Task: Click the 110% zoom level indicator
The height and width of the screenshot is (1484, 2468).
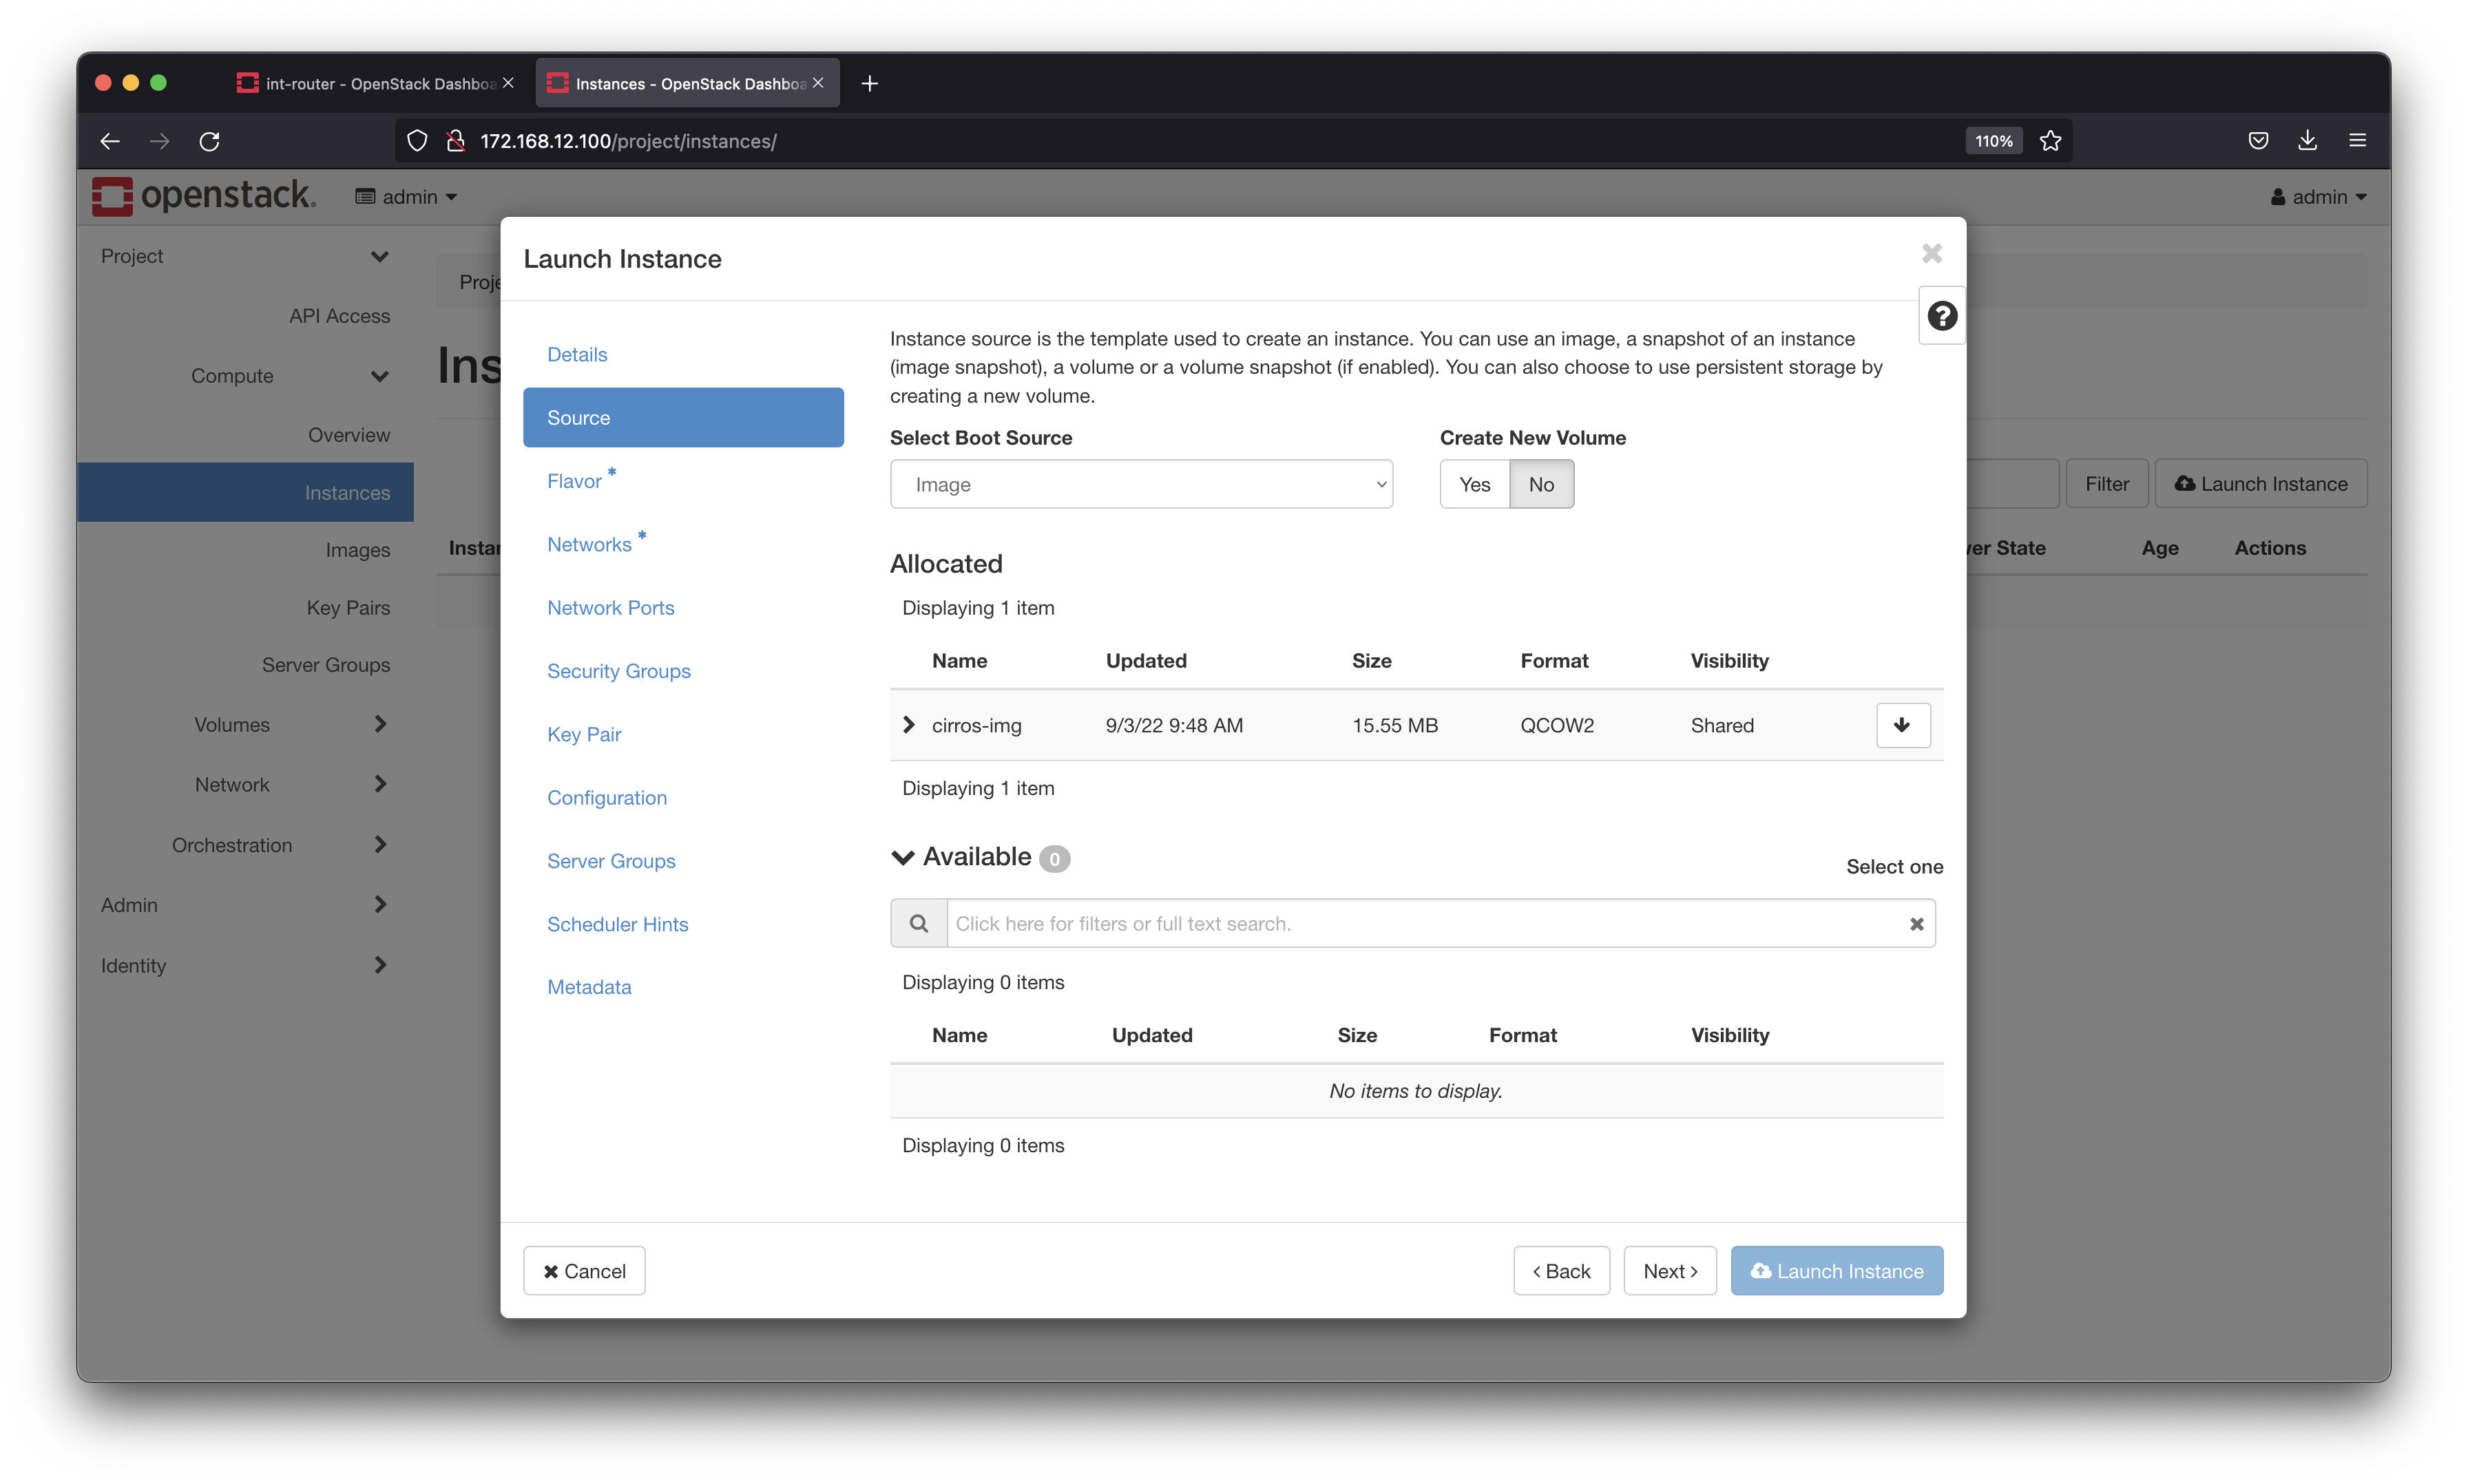Action: tap(1993, 141)
